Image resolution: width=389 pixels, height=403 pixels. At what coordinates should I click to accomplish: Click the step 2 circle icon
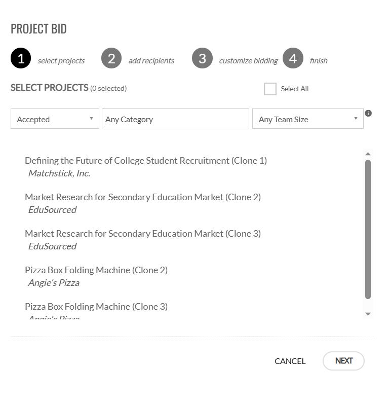[111, 58]
